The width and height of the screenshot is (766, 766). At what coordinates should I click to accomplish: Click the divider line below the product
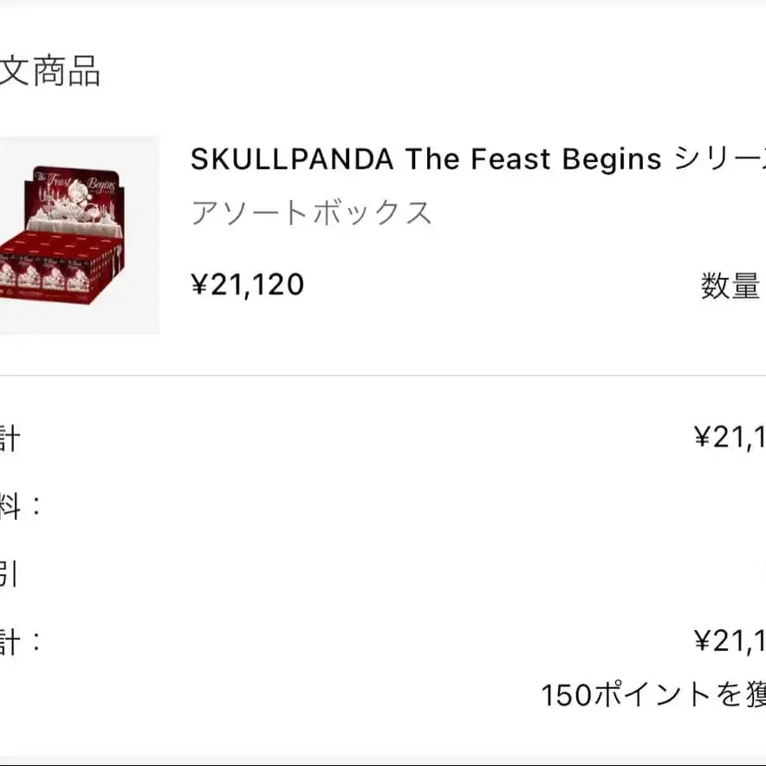pyautogui.click(x=383, y=376)
